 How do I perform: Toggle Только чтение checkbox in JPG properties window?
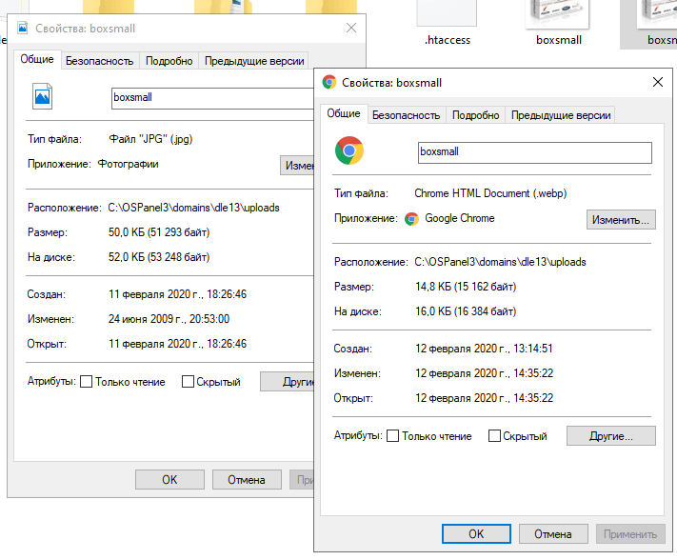click(86, 381)
